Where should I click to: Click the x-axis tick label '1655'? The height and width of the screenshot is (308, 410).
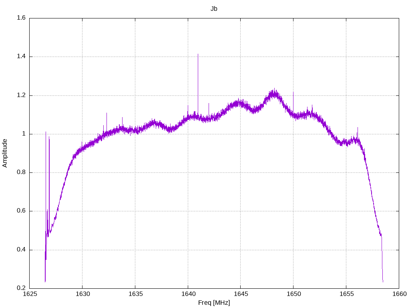coord(346,294)
